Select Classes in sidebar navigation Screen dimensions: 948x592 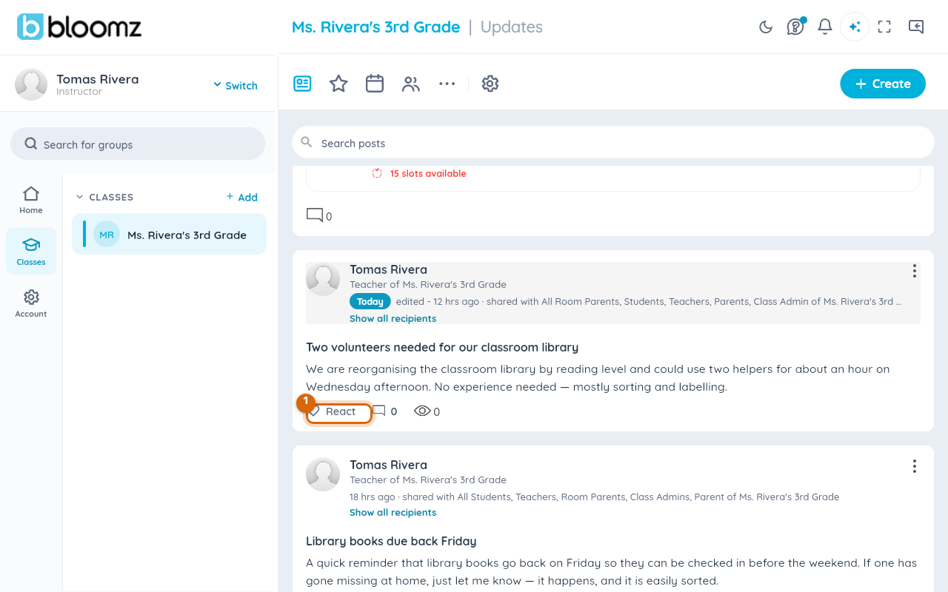[x=31, y=252]
